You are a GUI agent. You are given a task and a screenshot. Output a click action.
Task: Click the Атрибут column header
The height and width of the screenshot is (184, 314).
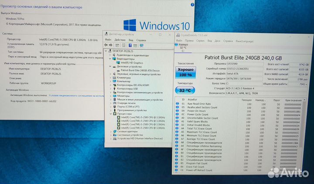(192, 100)
